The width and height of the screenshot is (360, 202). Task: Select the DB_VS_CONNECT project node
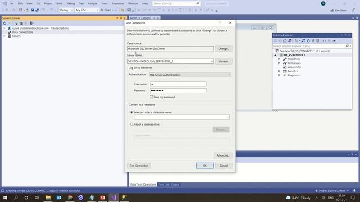click(294, 55)
